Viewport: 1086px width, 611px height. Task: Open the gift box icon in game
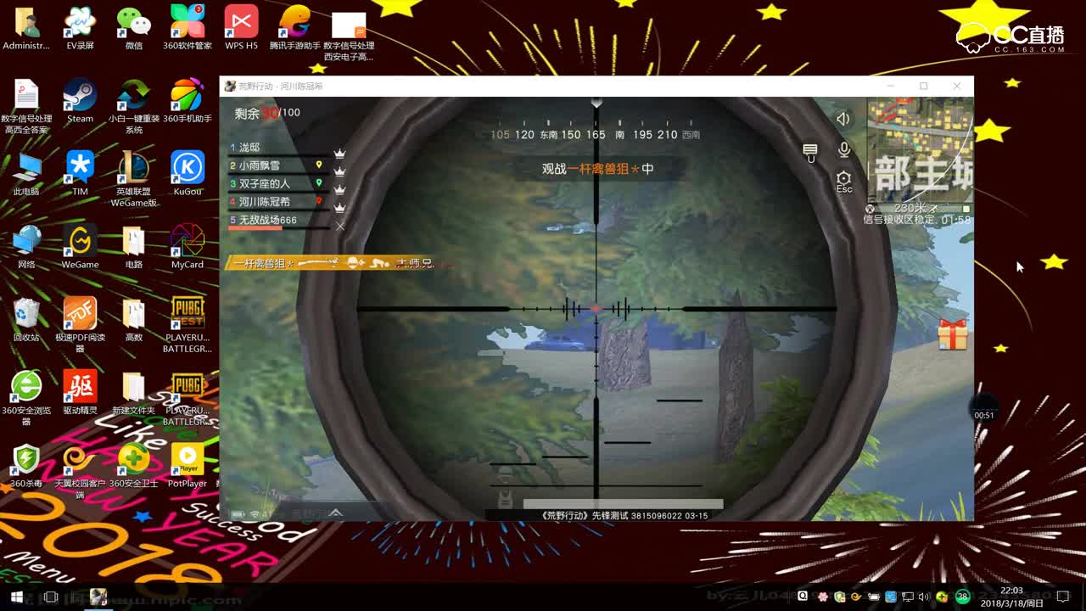(953, 334)
